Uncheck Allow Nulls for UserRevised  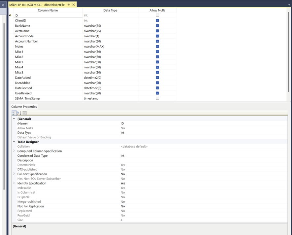(157, 93)
